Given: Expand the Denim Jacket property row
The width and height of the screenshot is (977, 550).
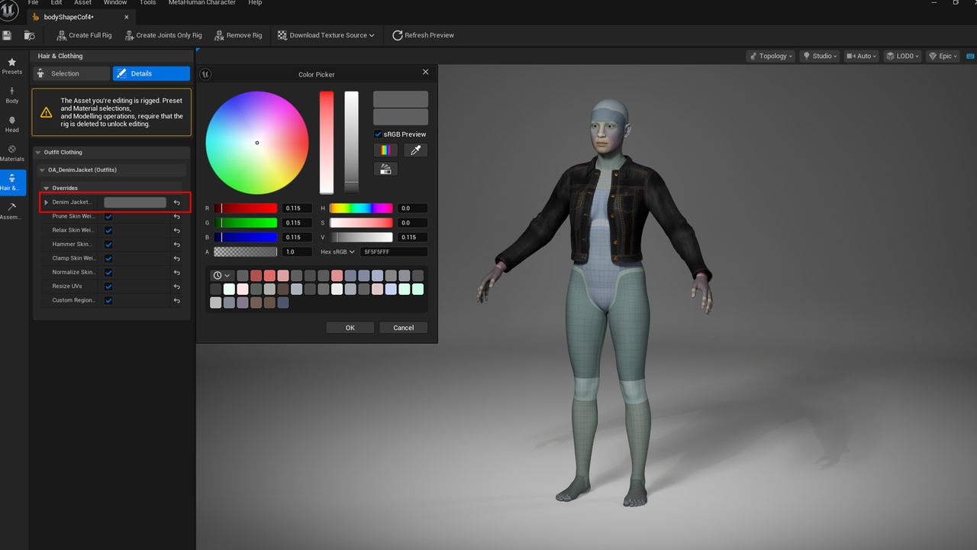Looking at the screenshot, I should click(47, 202).
